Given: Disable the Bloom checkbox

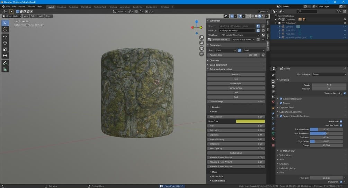Looking at the screenshot, I should (x=281, y=103).
